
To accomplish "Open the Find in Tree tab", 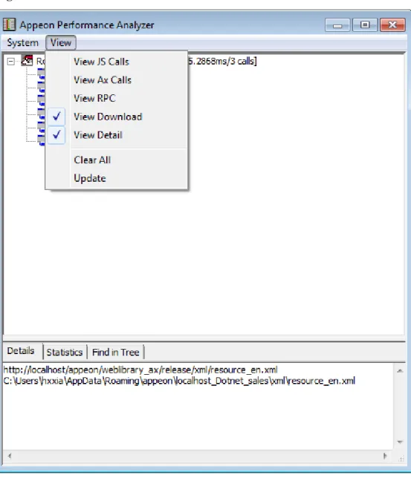I will click(x=116, y=353).
